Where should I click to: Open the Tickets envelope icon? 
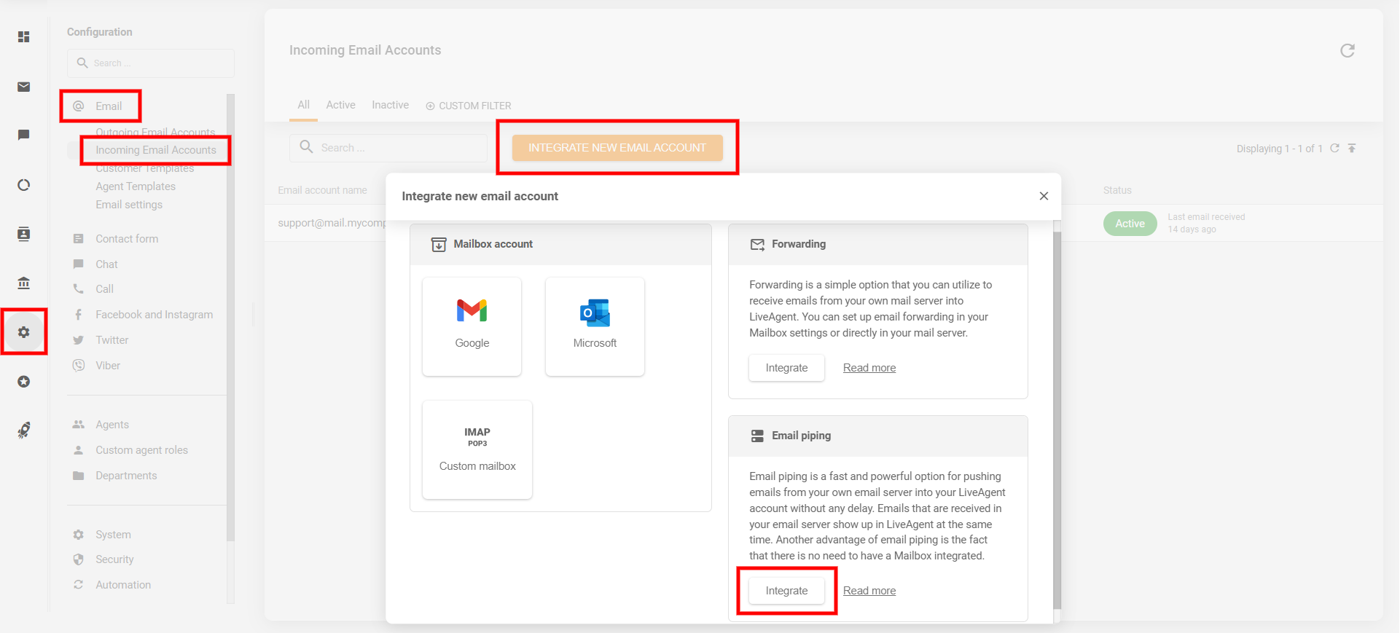tap(24, 87)
